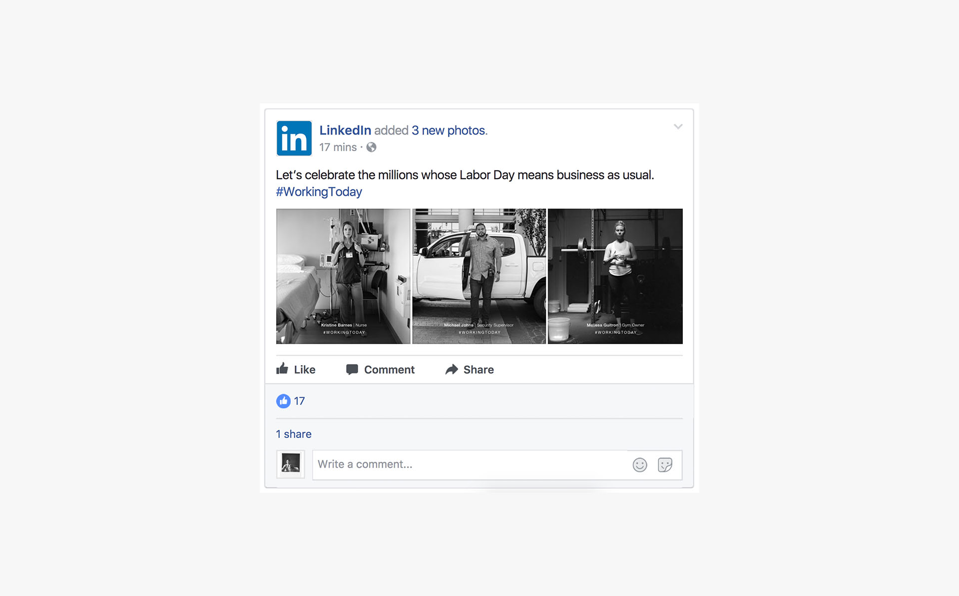Click the #WorkingToday hashtag
Image resolution: width=959 pixels, height=596 pixels.
[x=319, y=192]
